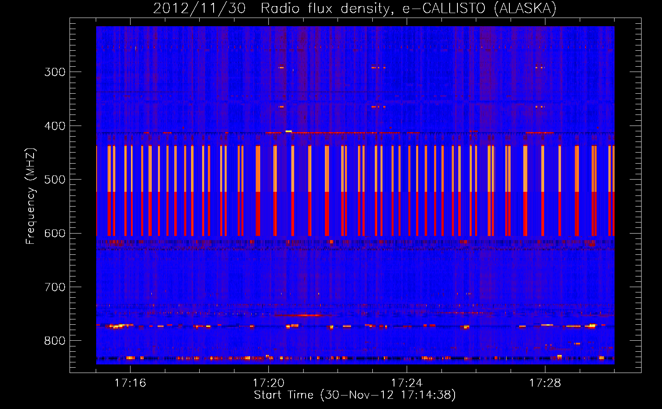This screenshot has width=662, height=409.
Task: Click the 400 frequency tick label
Action: (x=55, y=126)
